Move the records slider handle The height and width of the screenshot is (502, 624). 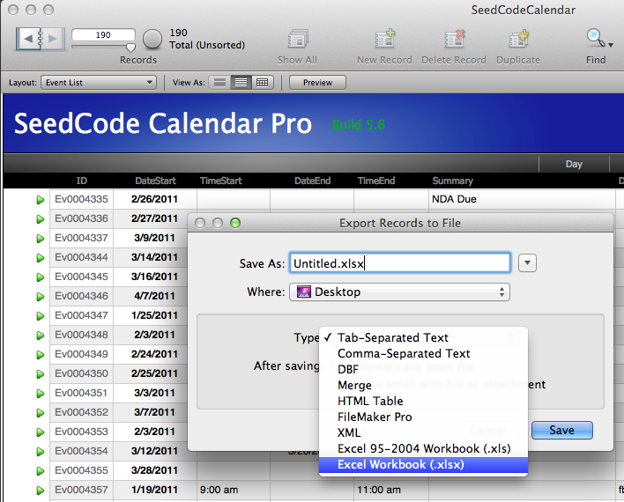coord(130,48)
